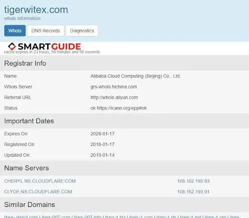Click the SMARTGUIDE brand text
The image size is (249, 218).
(50, 47)
